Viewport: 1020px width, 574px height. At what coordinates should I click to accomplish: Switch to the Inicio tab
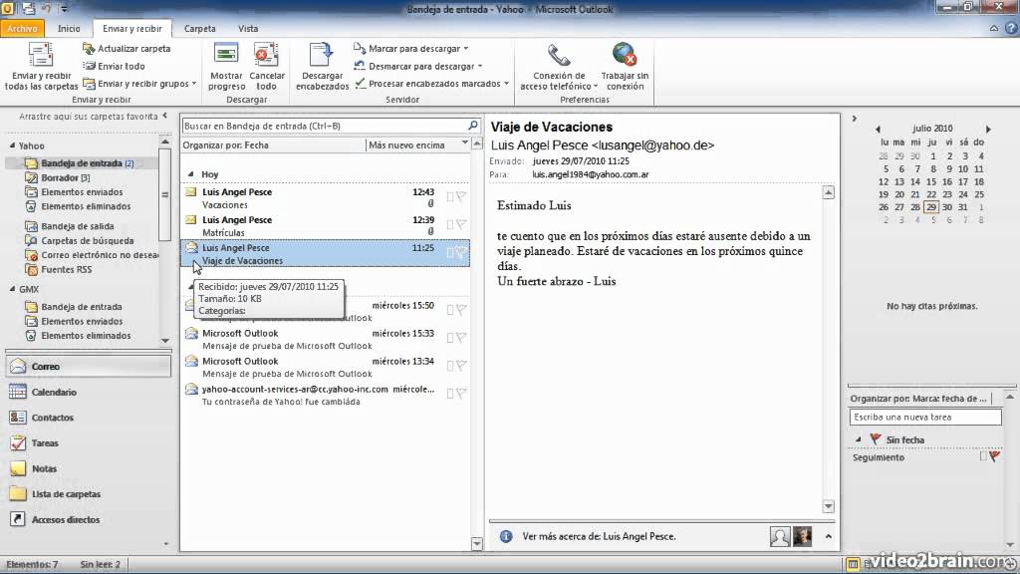coord(69,29)
